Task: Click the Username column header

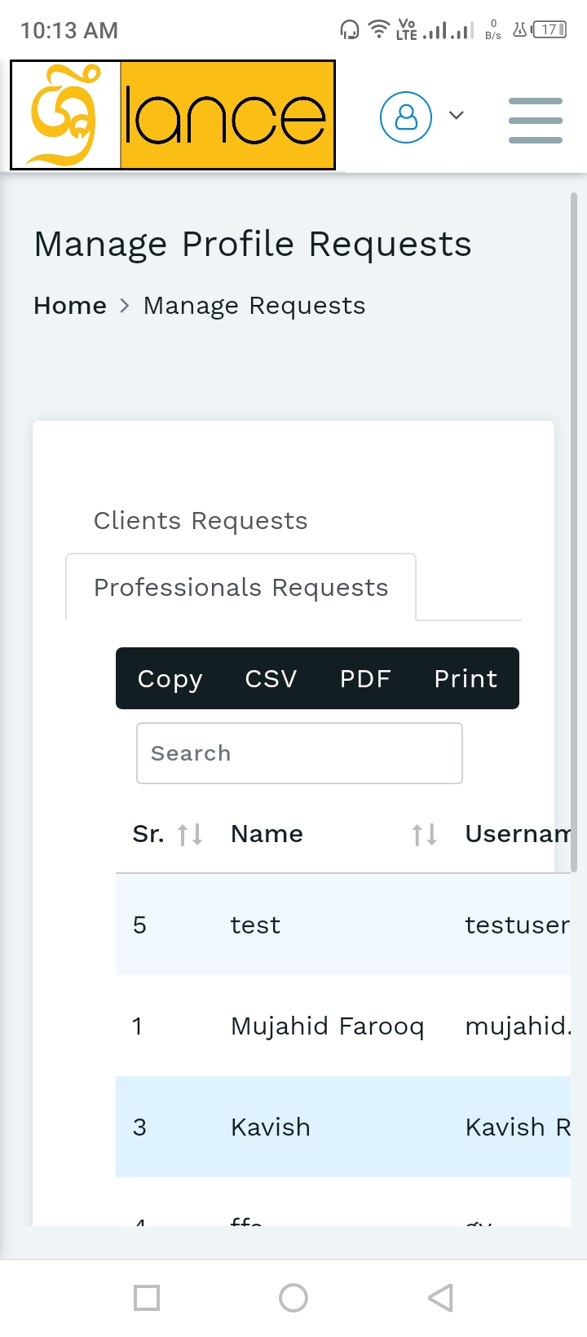Action: (517, 834)
